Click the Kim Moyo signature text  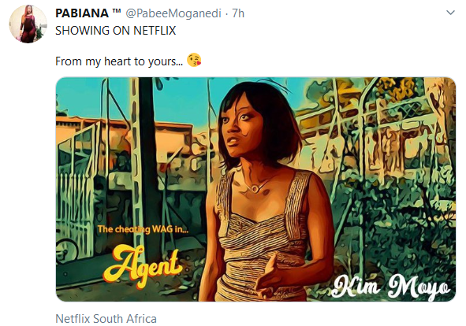[x=391, y=287]
